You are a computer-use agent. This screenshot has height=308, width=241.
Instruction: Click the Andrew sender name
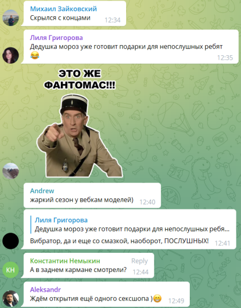tap(42, 191)
